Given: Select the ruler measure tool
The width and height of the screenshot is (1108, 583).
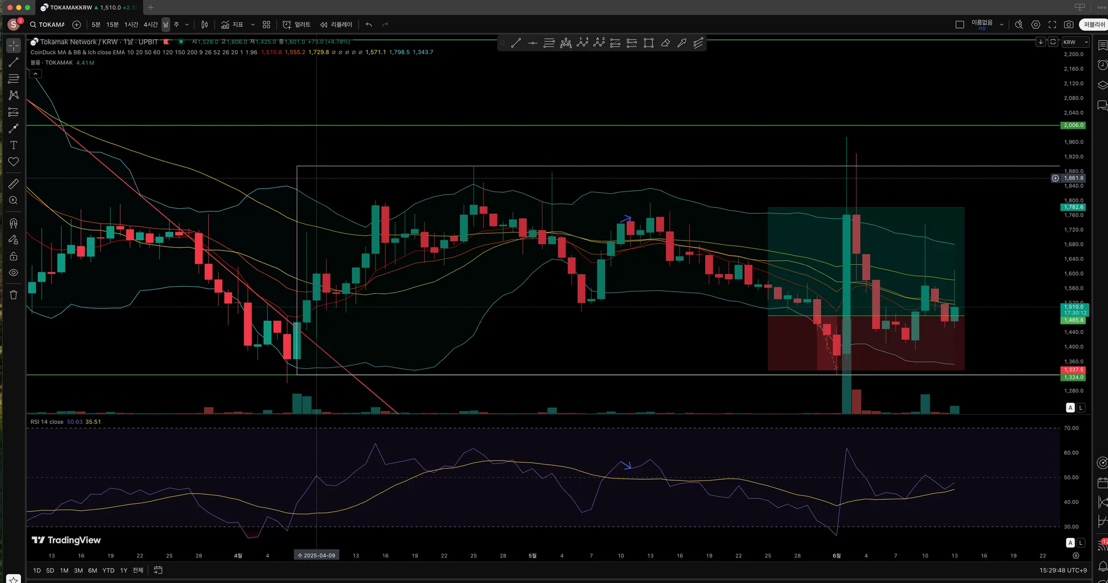Looking at the screenshot, I should [14, 184].
